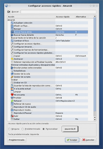The width and height of the screenshot is (103, 149).
Task: Click the Copiar icon
Action: click(x=12, y=56)
